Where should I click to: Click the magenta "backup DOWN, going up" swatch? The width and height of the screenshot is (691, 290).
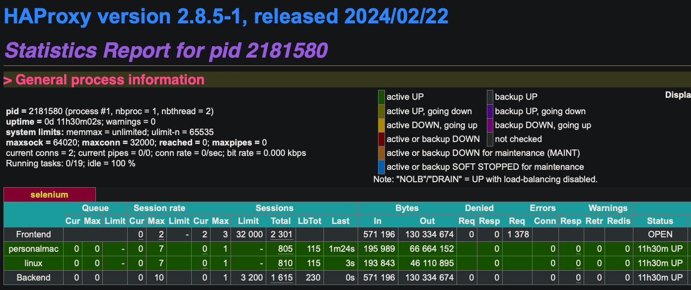[x=490, y=125]
